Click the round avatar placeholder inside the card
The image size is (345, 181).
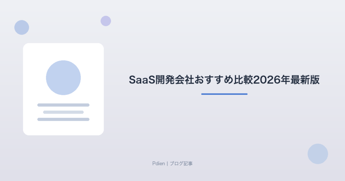coord(63,78)
